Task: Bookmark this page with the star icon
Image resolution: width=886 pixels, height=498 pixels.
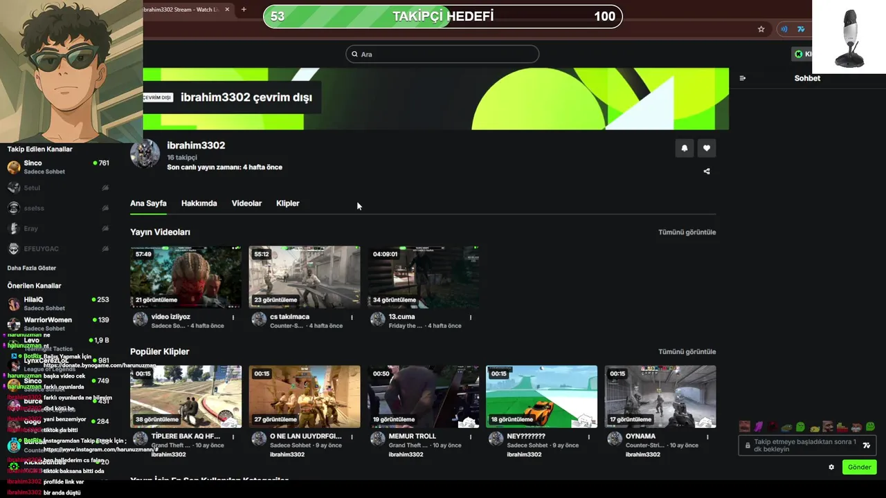Action: 761,29
